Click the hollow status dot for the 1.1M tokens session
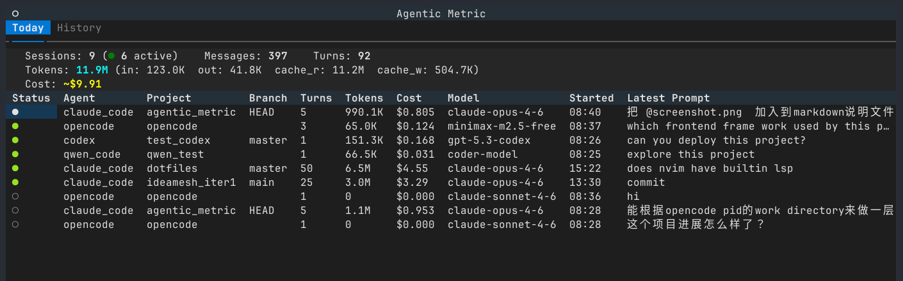903x281 pixels. pos(15,210)
